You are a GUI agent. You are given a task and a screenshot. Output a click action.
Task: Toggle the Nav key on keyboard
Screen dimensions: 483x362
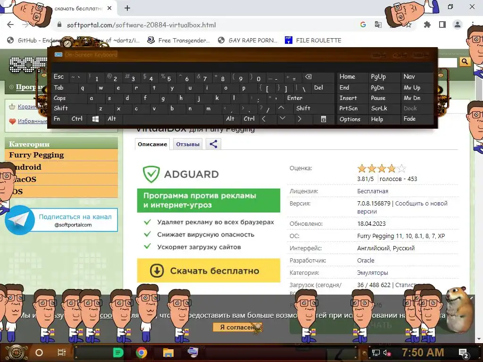tap(417, 77)
